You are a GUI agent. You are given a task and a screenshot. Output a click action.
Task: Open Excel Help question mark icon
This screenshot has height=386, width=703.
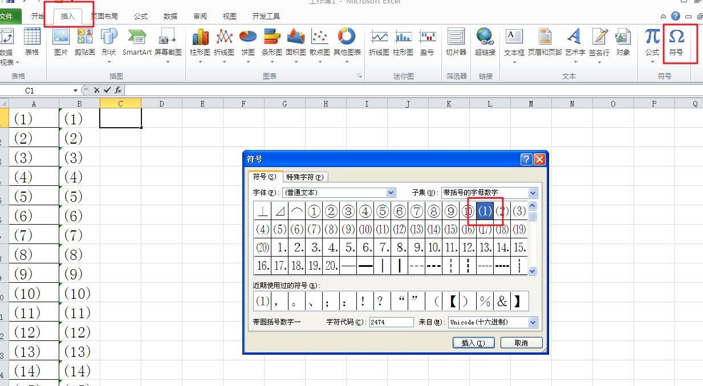[x=676, y=17]
